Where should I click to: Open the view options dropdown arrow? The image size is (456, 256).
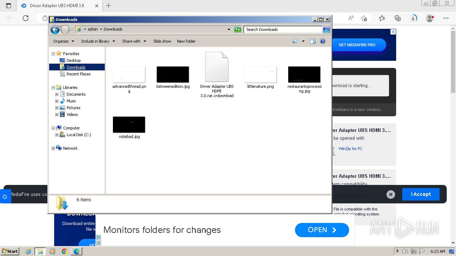pos(303,41)
